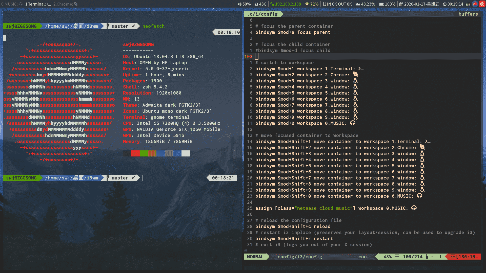The image size is (486, 273).
Task: Click the WiFi 72% signal icon
Action: [307, 4]
